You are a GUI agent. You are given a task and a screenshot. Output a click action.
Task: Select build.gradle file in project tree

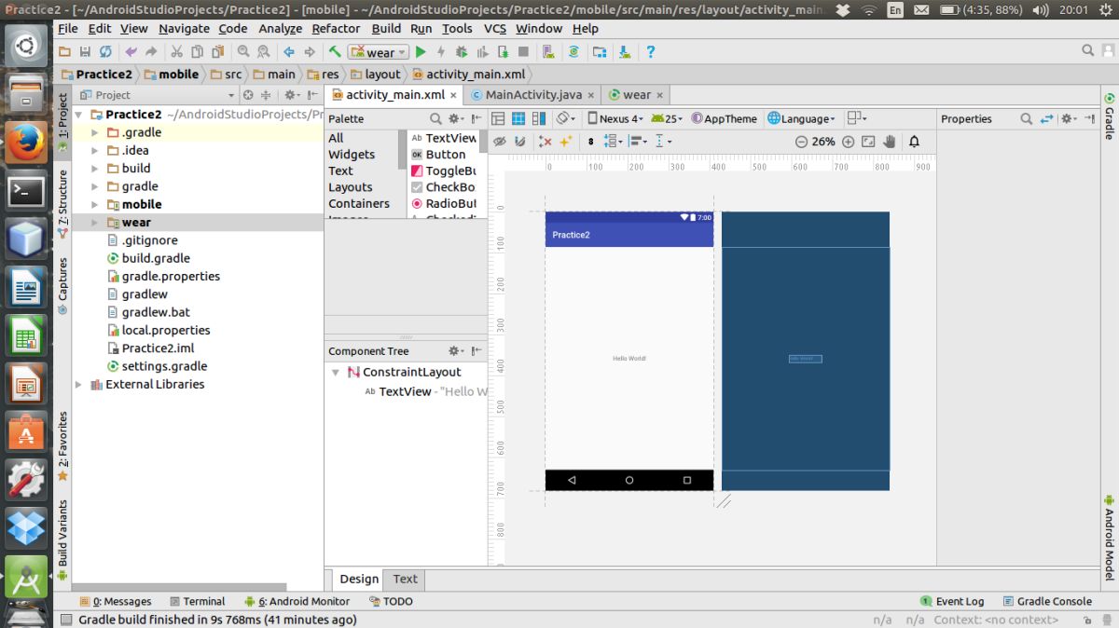coord(148,258)
